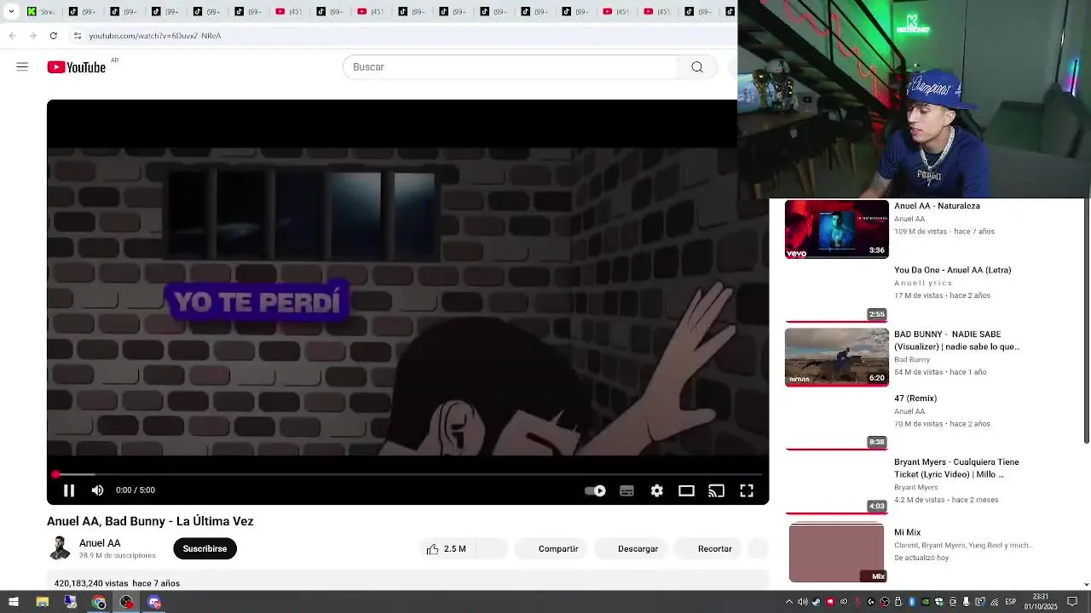Mute the video volume speaker
The width and height of the screenshot is (1091, 613).
pyautogui.click(x=97, y=490)
